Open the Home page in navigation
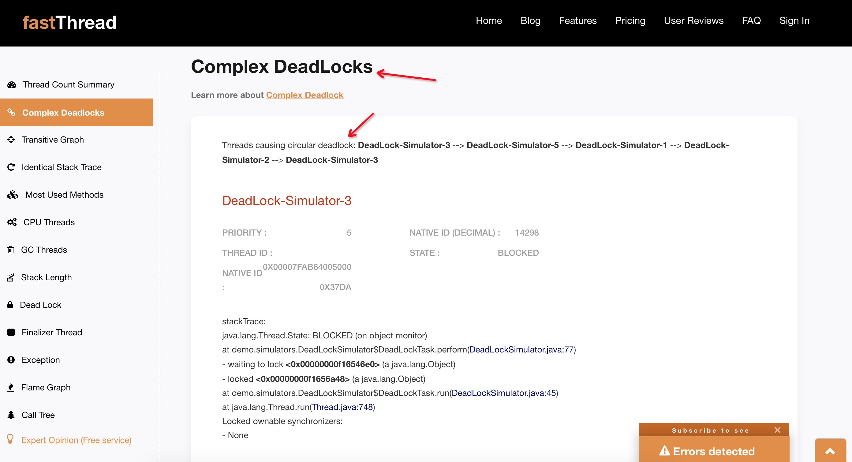The image size is (852, 462). tap(489, 20)
